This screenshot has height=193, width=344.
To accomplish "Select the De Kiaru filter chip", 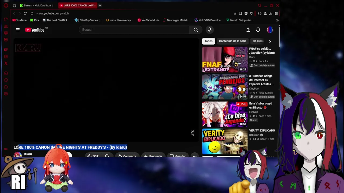I will [258, 41].
